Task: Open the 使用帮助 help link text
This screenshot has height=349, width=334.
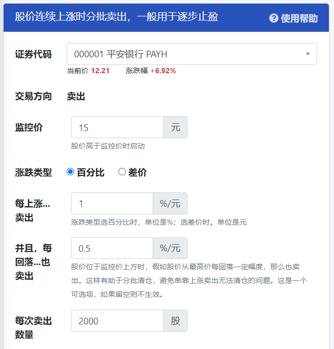Action: click(x=299, y=18)
